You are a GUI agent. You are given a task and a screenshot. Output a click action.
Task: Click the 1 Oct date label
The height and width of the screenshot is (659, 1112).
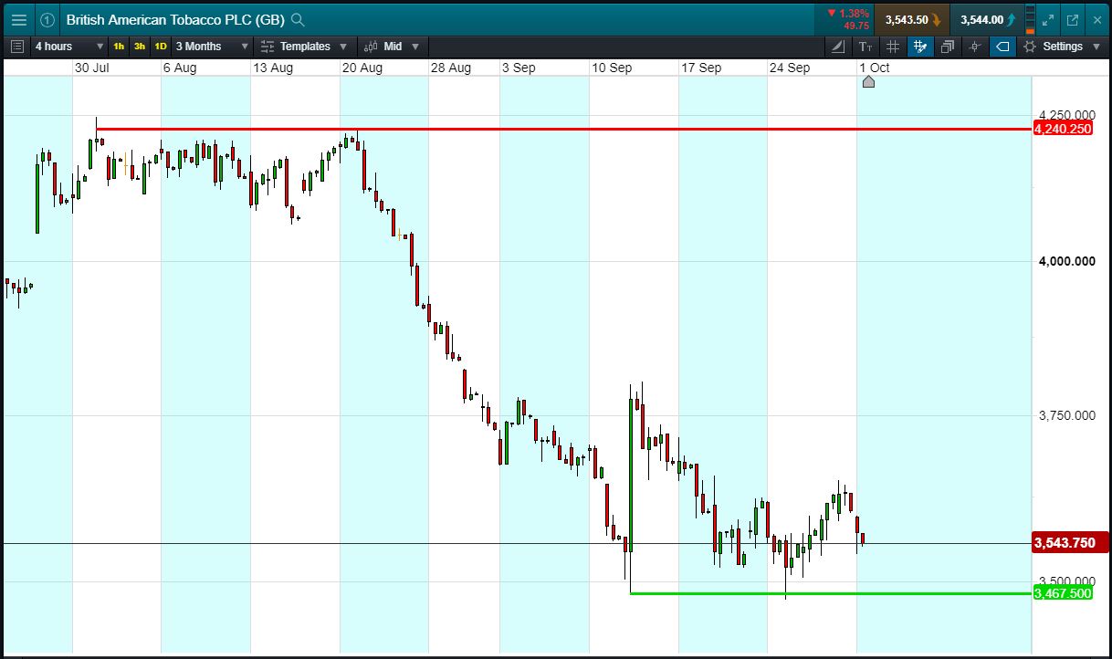875,68
